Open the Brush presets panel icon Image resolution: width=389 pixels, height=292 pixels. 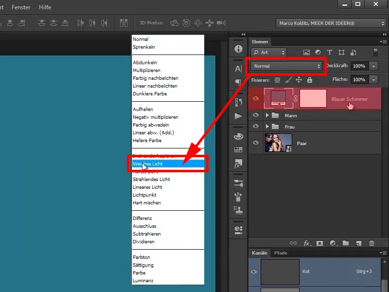(x=238, y=183)
